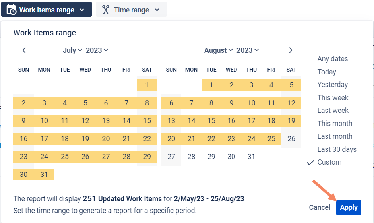Choose the Last week preset

click(x=333, y=111)
